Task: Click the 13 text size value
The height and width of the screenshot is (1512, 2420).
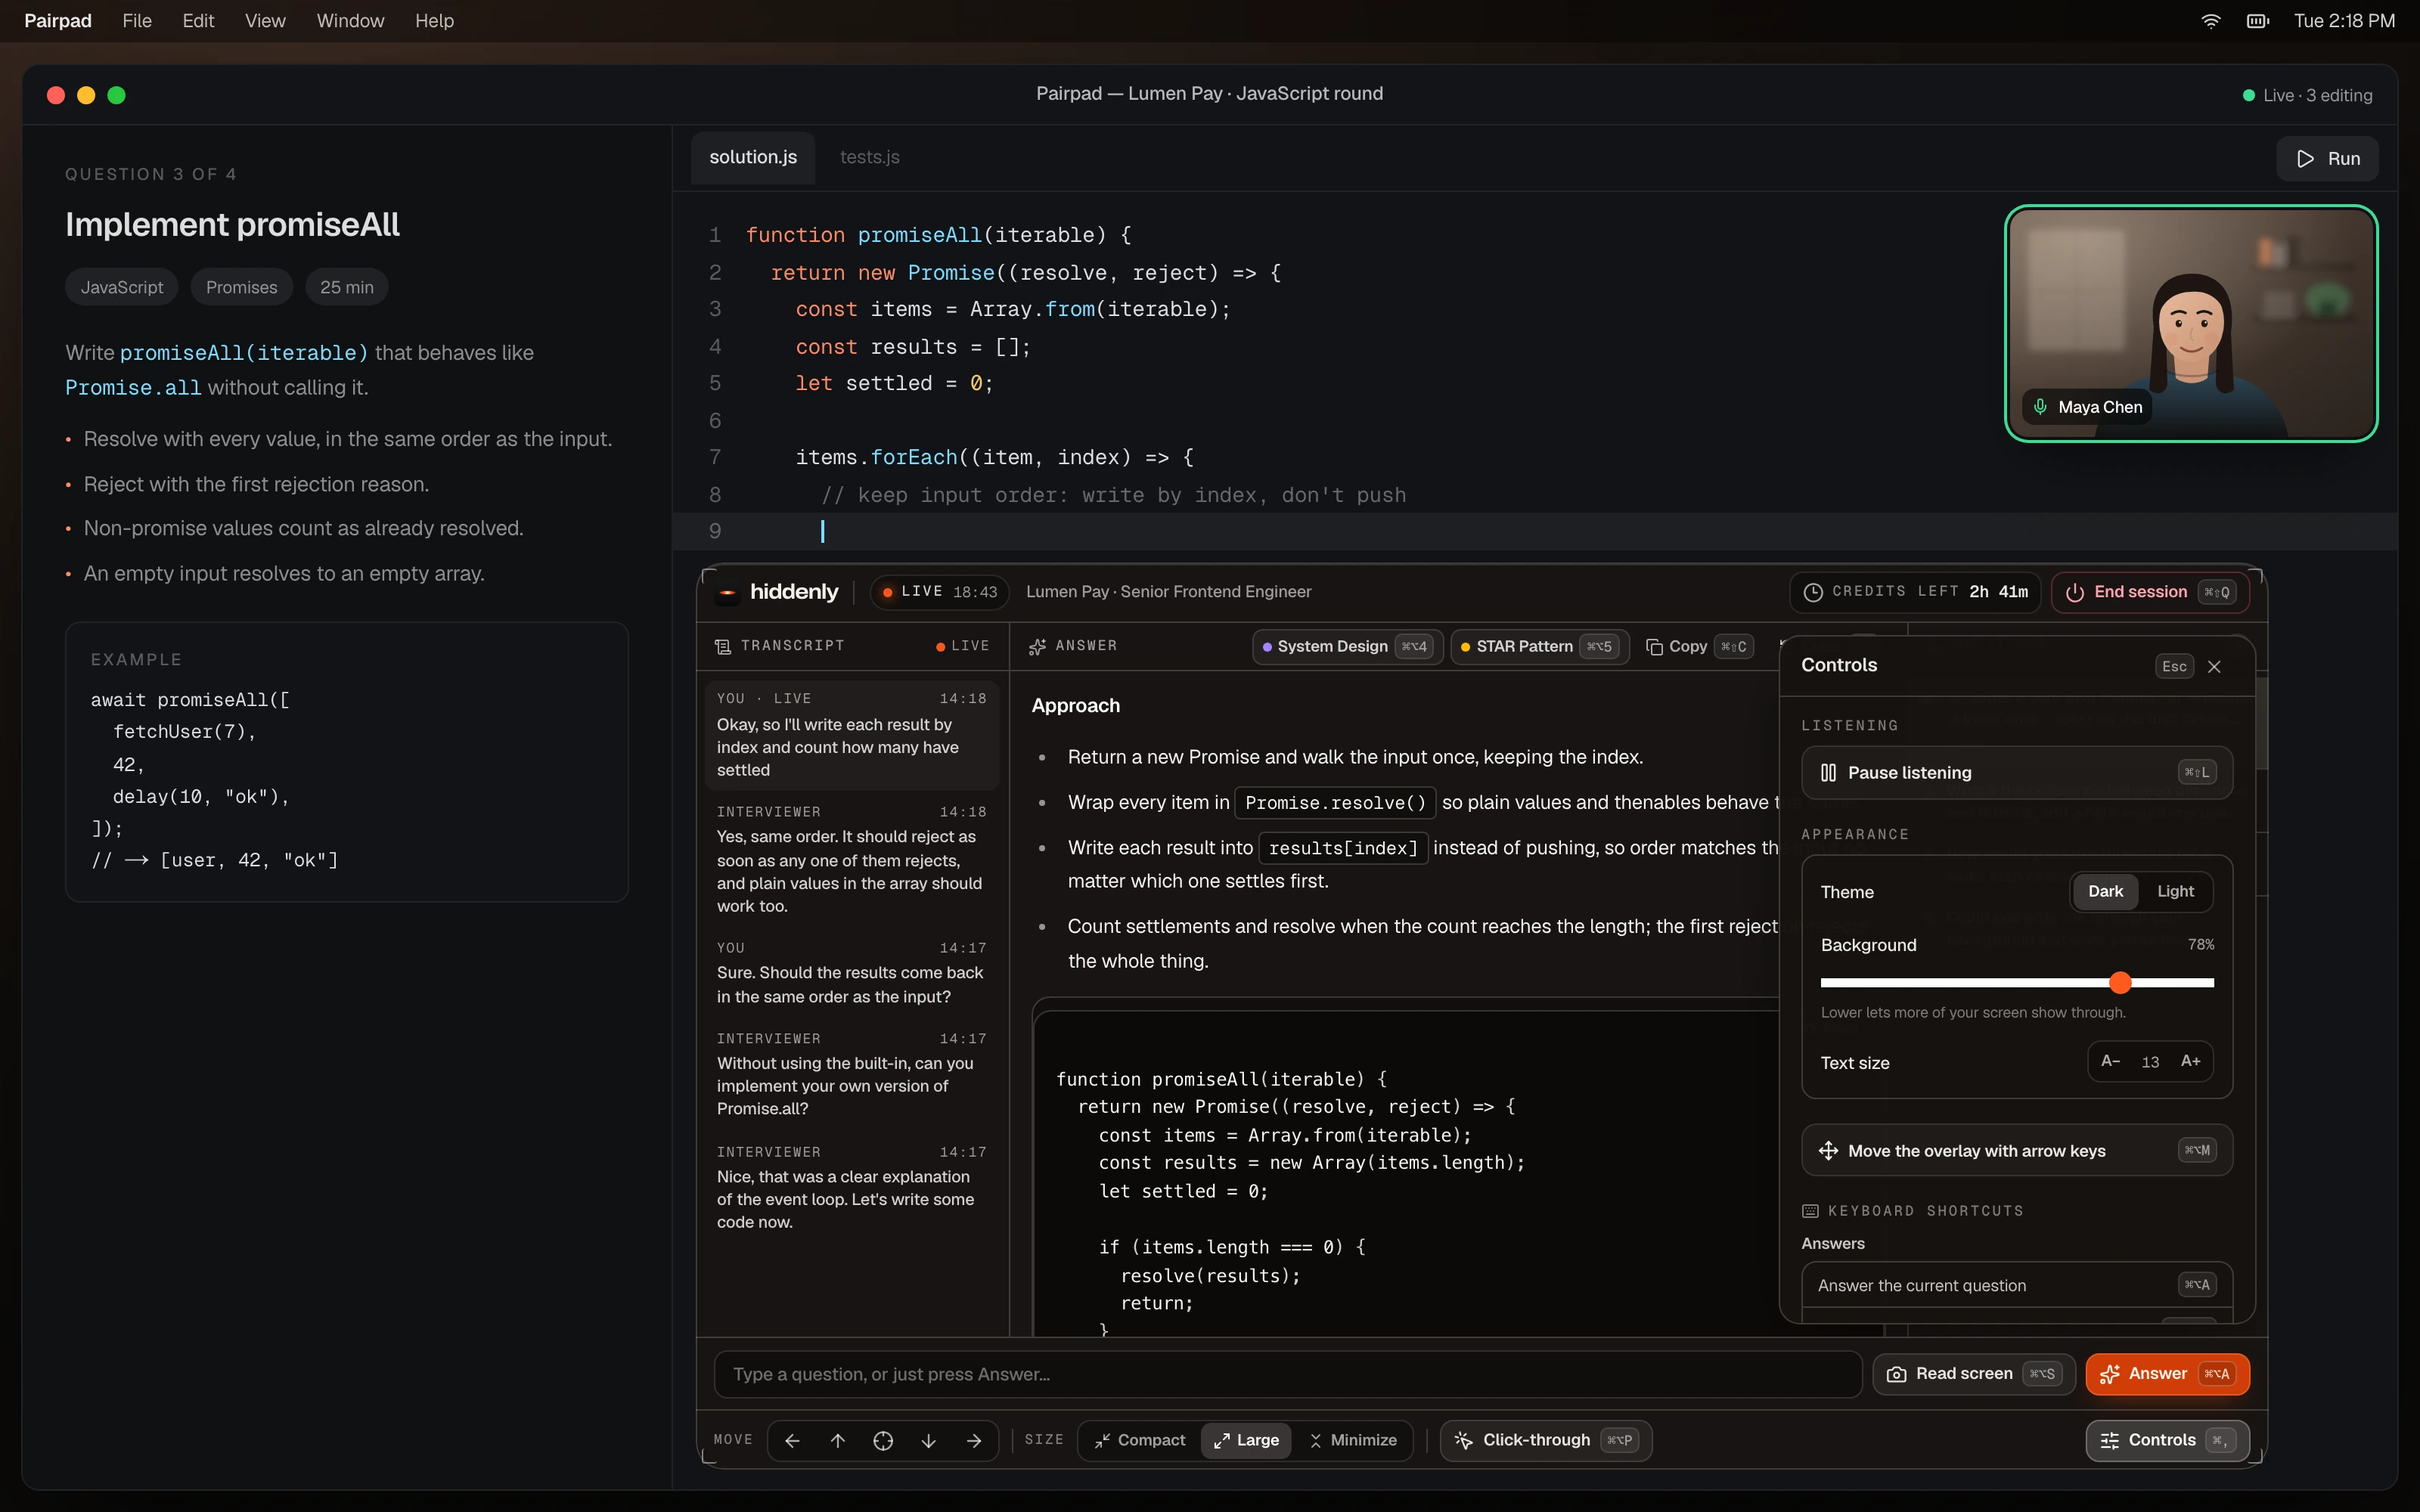Action: (2150, 1062)
